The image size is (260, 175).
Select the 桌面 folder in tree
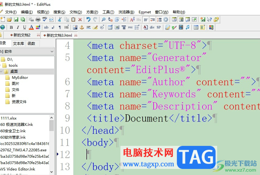14,72
